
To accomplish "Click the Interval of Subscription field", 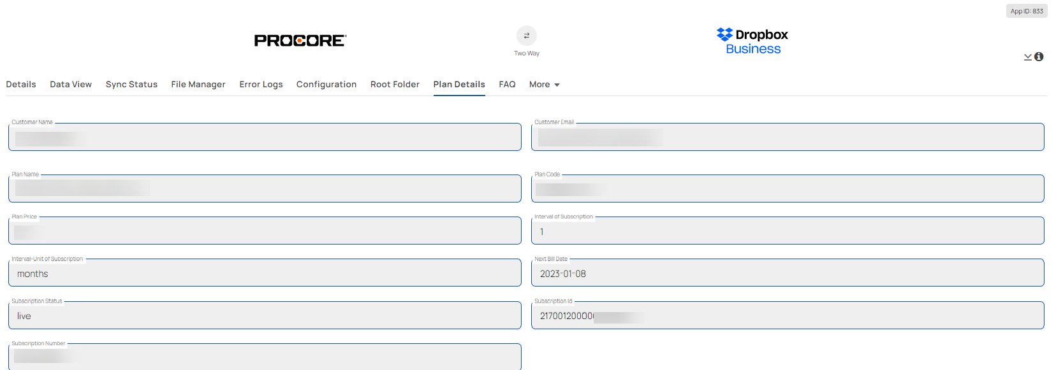I will click(x=788, y=231).
